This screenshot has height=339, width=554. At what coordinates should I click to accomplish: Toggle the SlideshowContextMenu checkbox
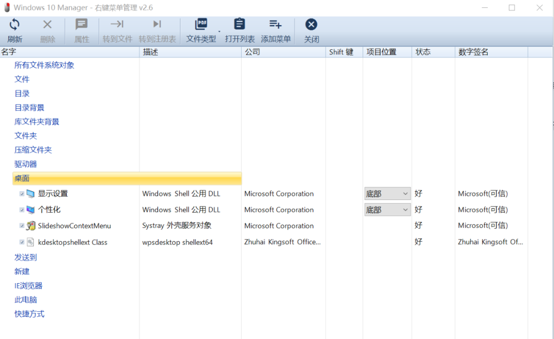click(22, 226)
